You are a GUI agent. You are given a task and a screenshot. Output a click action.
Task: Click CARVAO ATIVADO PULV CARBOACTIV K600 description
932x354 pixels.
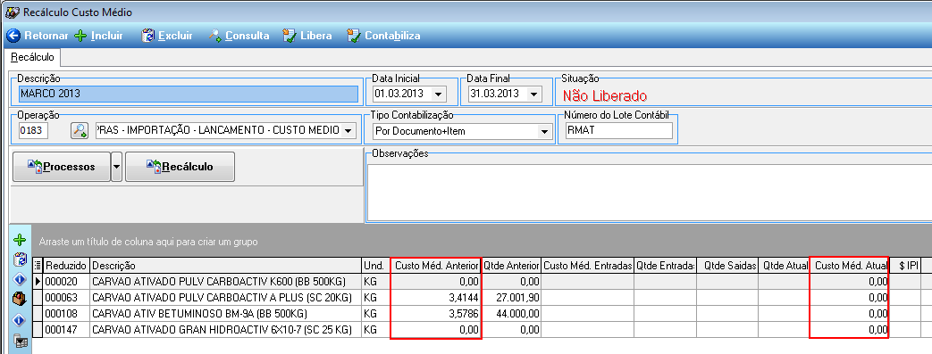pos(226,281)
